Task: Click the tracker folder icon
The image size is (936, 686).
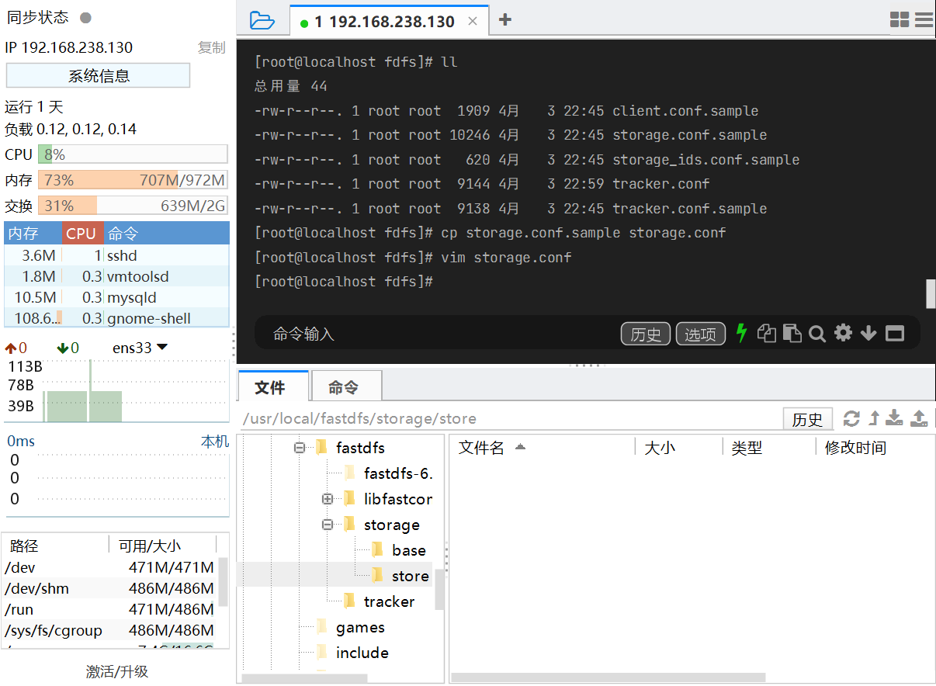Action: point(350,601)
